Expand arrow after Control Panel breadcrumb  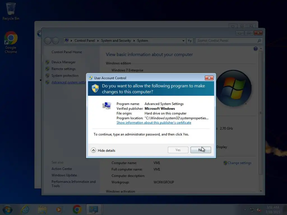tap(98, 41)
